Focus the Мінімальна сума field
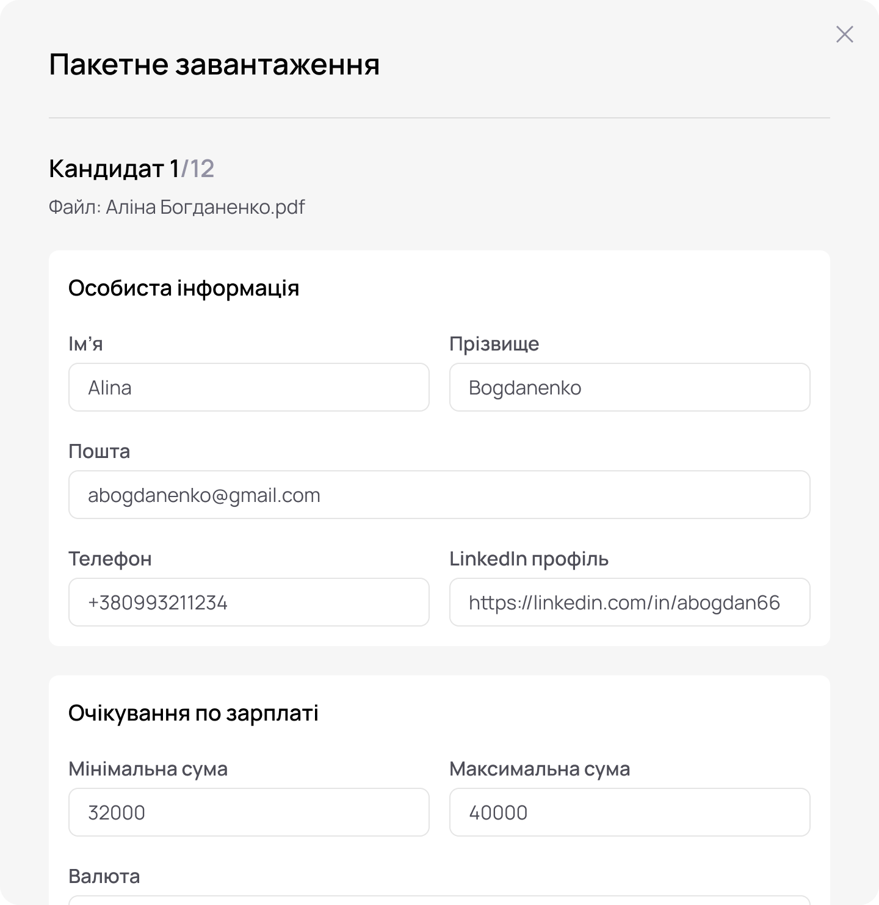Image resolution: width=879 pixels, height=905 pixels. pos(248,812)
